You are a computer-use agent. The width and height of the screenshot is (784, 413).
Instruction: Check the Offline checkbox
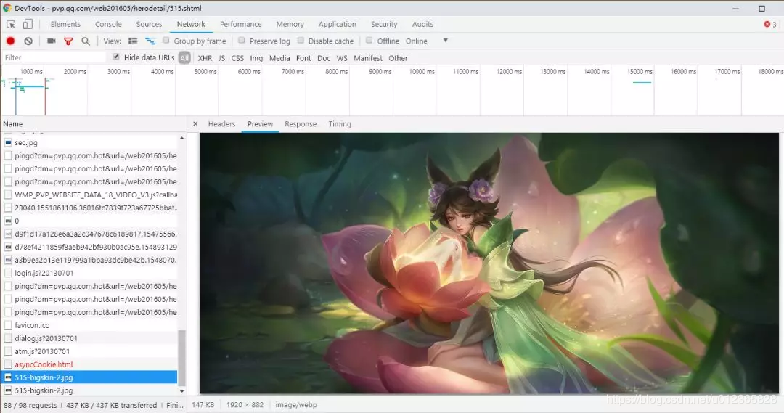point(369,41)
